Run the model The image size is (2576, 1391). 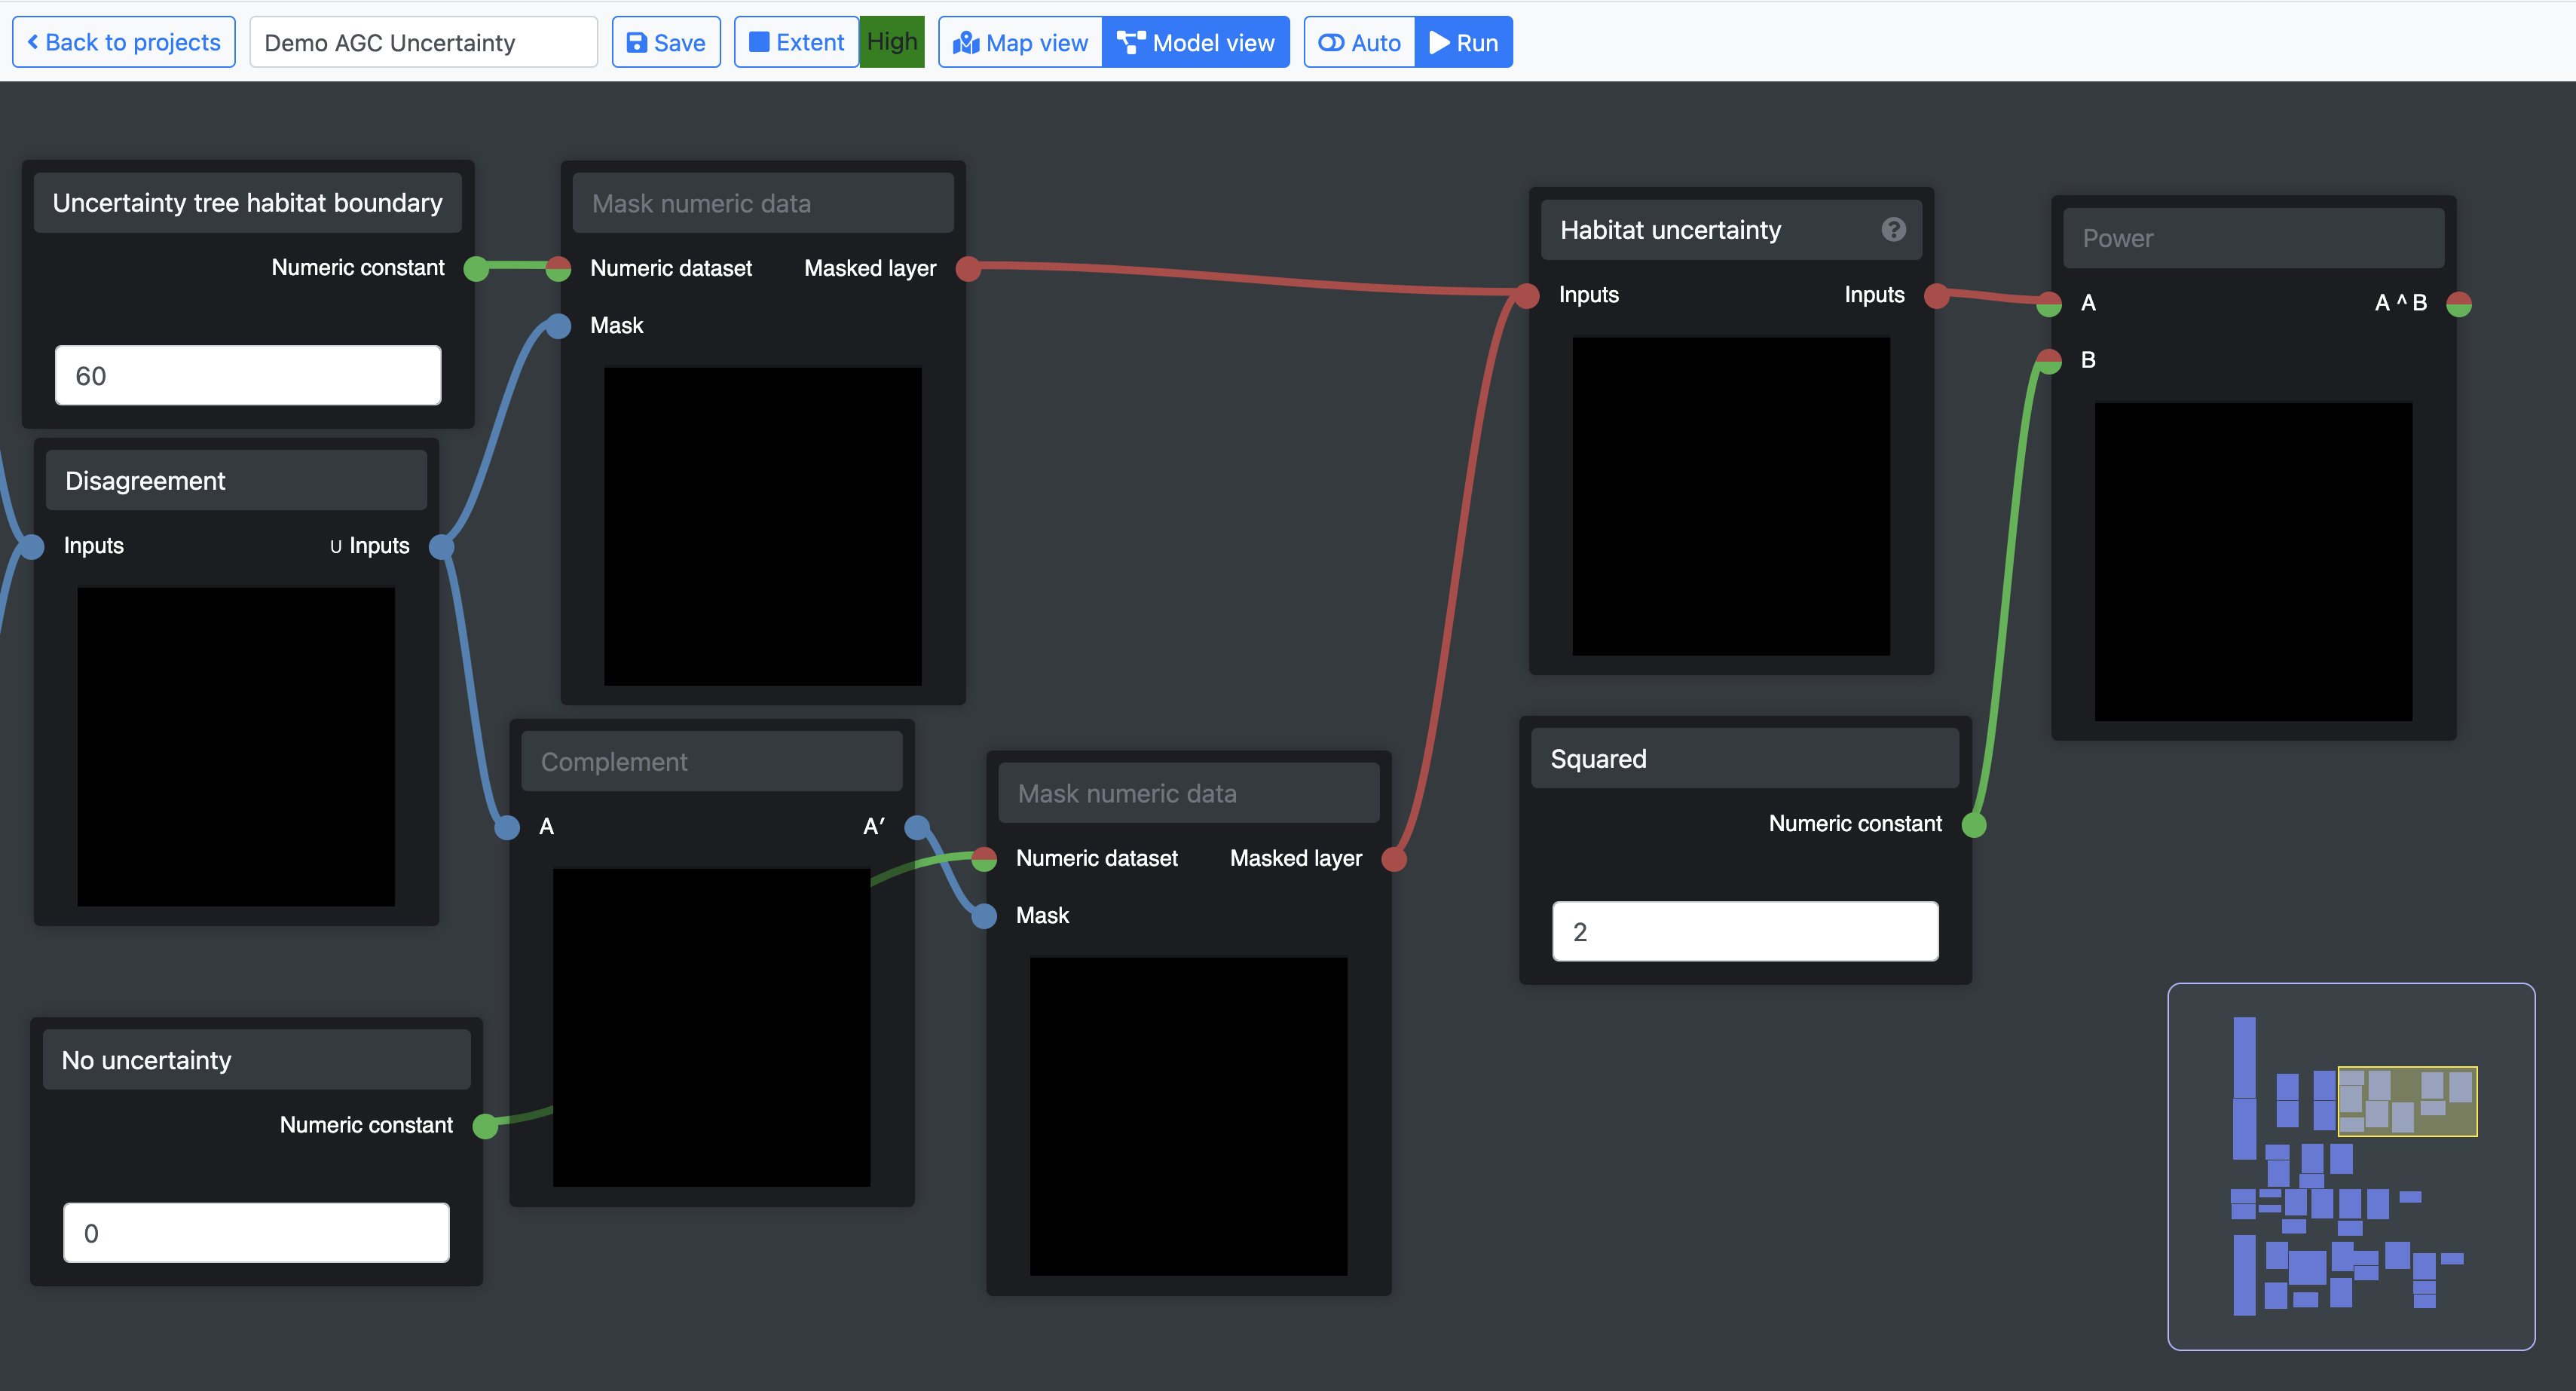click(1463, 43)
